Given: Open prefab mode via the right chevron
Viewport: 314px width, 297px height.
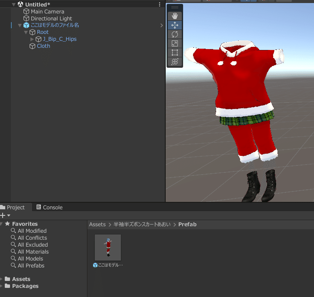Looking at the screenshot, I should click(x=162, y=25).
